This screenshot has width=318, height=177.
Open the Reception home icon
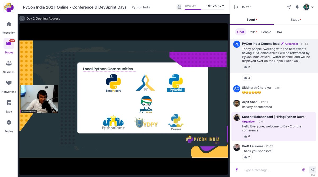coord(9,24)
